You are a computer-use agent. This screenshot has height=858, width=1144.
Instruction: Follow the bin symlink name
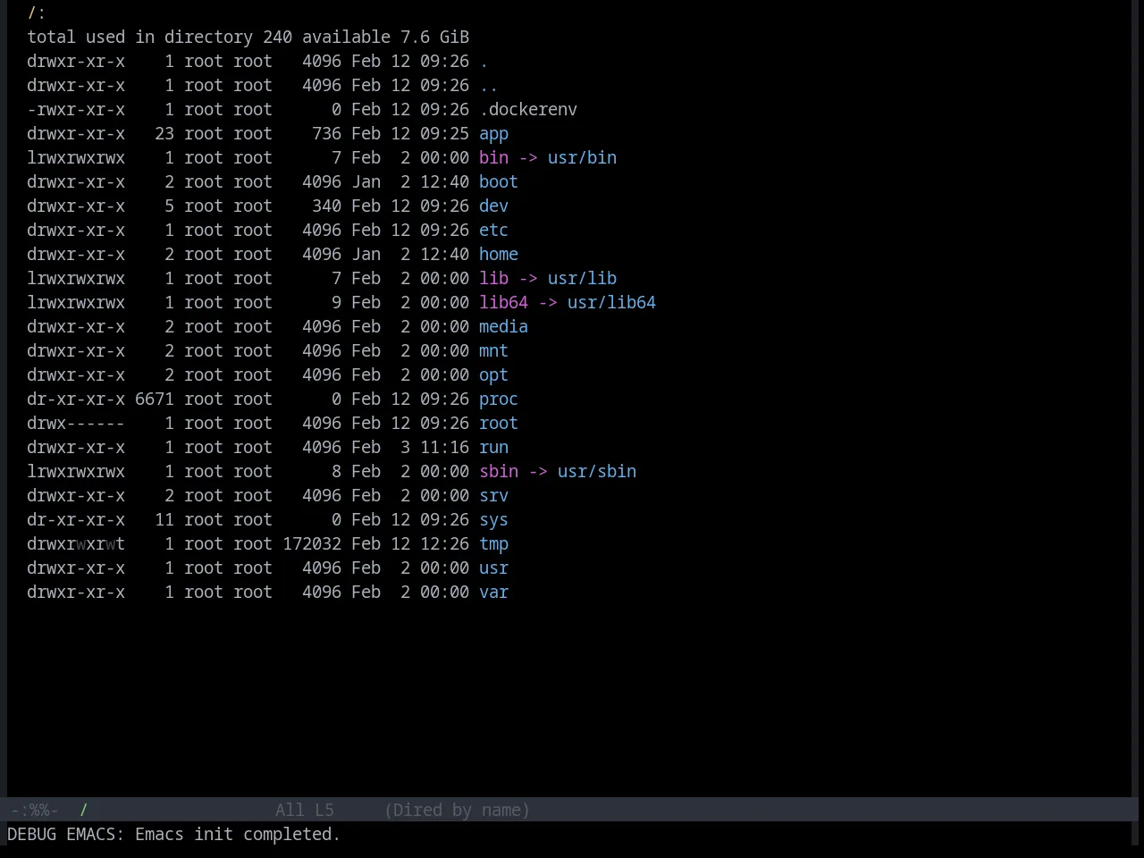click(493, 157)
